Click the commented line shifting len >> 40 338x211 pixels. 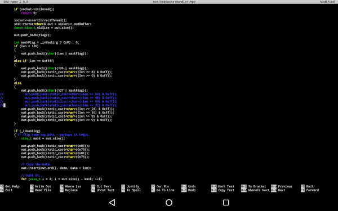(x=59, y=101)
